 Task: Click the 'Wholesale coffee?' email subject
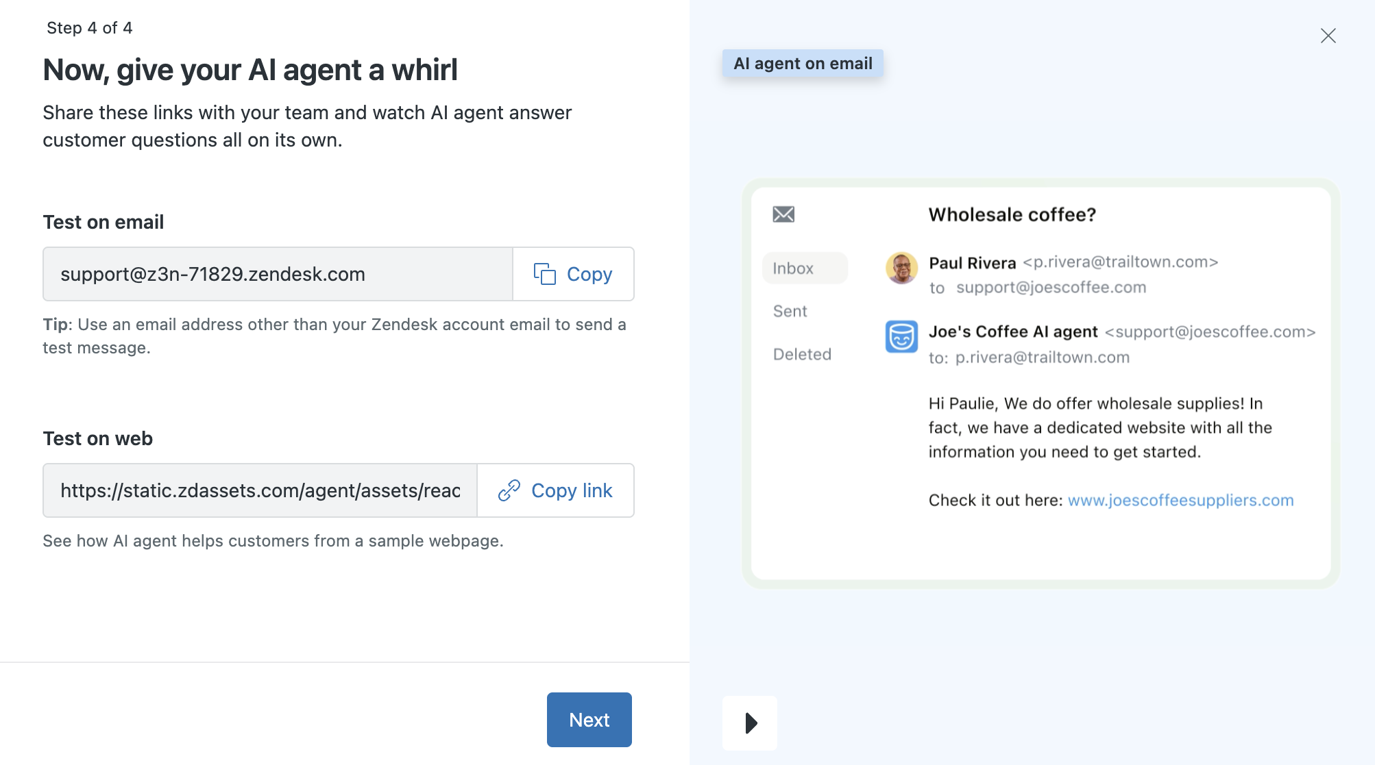click(x=1012, y=214)
